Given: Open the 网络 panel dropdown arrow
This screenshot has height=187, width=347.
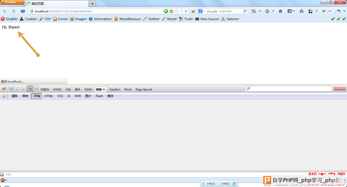Looking at the screenshot, I should click(x=104, y=90).
